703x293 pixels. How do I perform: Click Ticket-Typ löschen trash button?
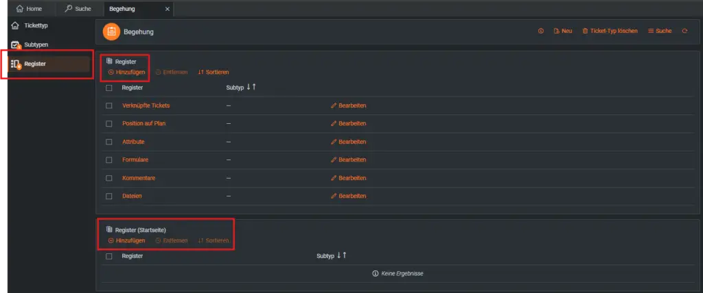(x=610, y=31)
